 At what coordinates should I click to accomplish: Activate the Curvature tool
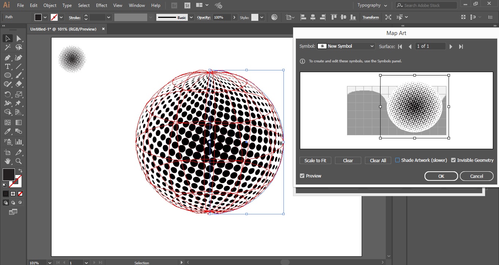point(19,58)
